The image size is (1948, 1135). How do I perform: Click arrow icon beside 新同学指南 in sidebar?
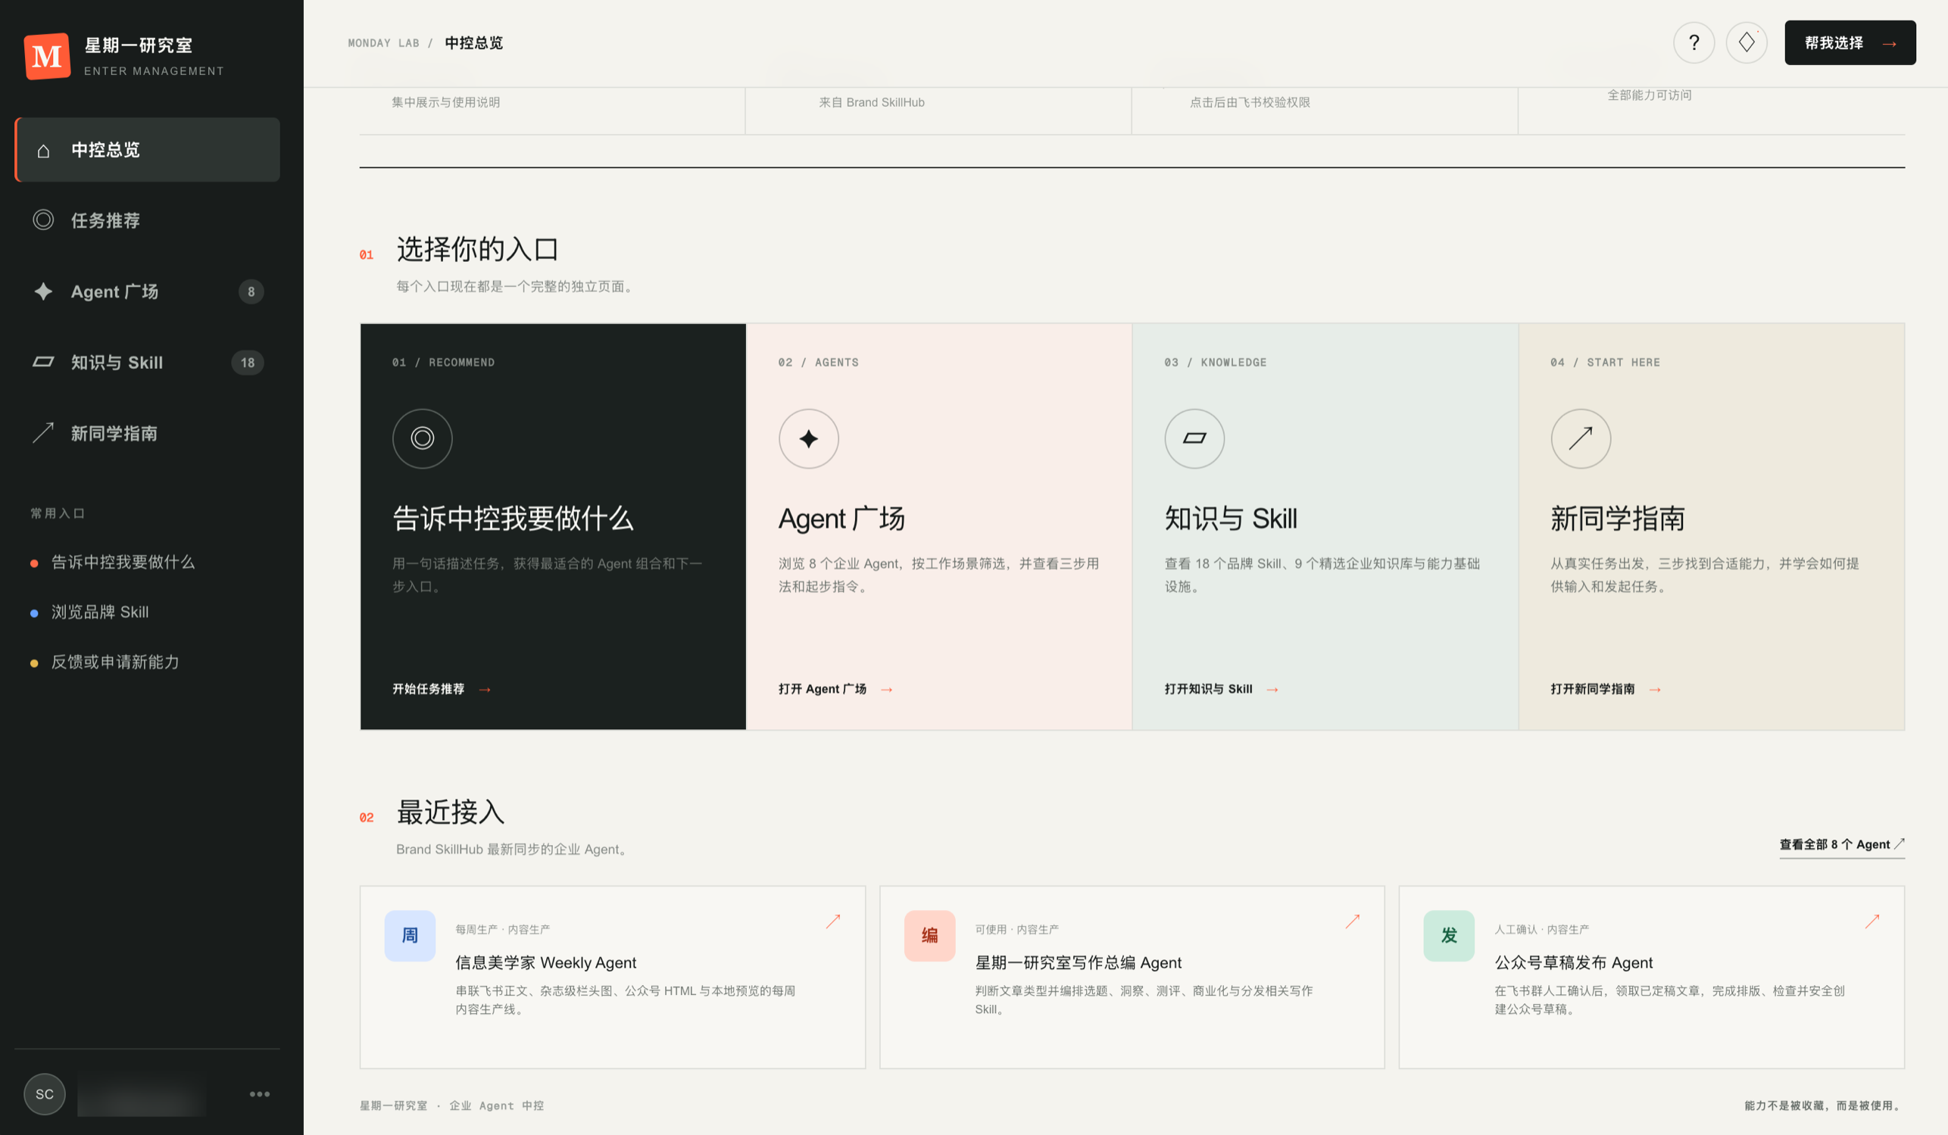pyautogui.click(x=43, y=432)
